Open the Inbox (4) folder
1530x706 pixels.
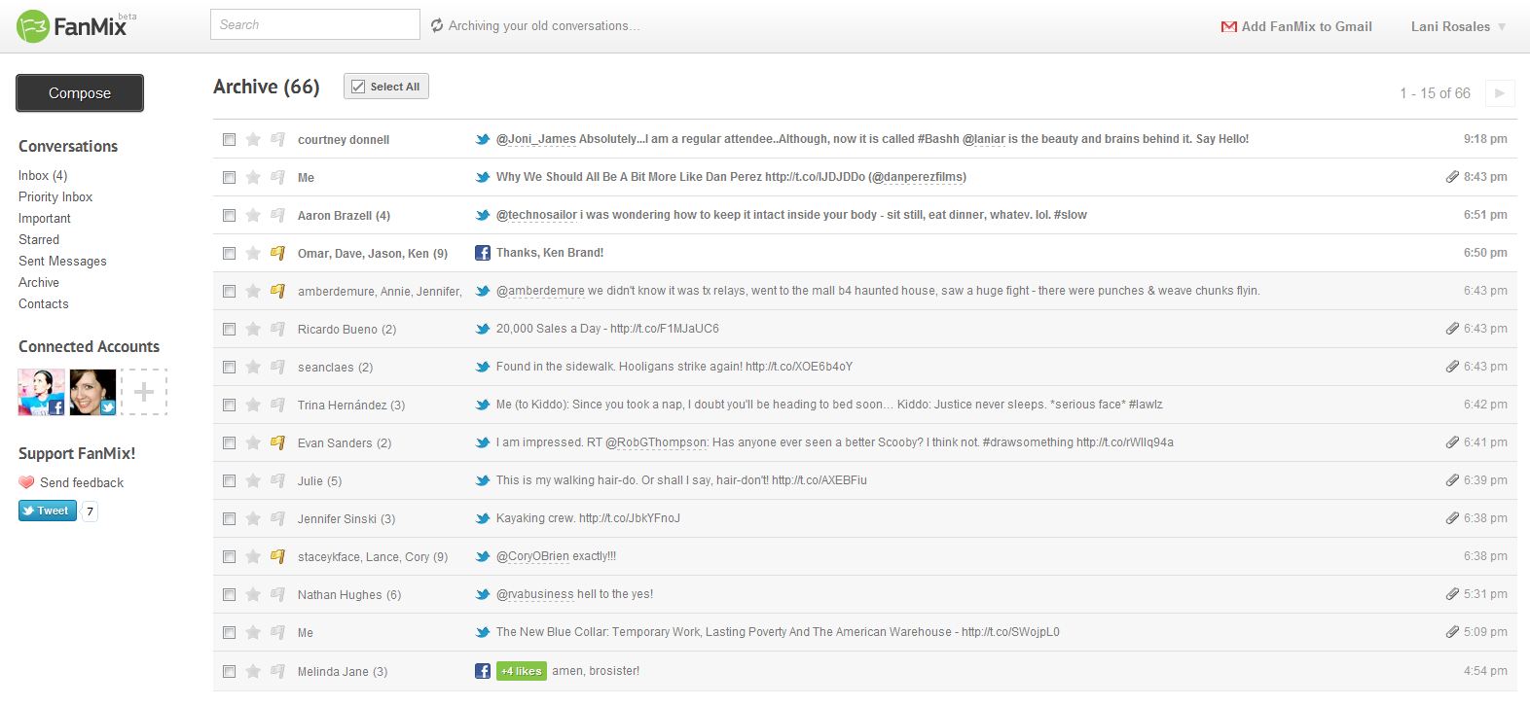[43, 175]
